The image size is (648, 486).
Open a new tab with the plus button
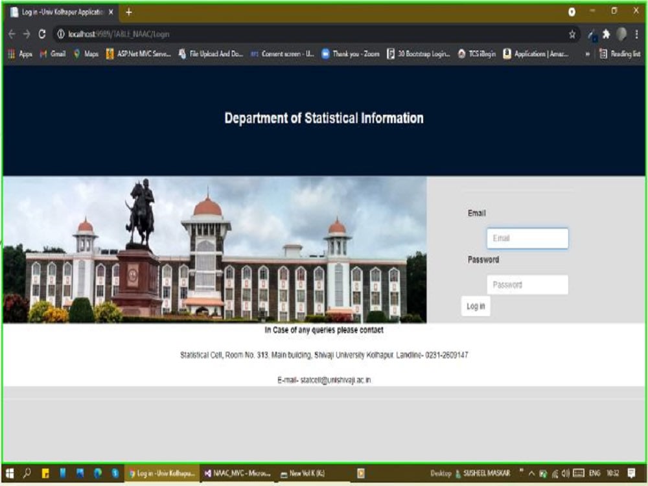pyautogui.click(x=129, y=12)
